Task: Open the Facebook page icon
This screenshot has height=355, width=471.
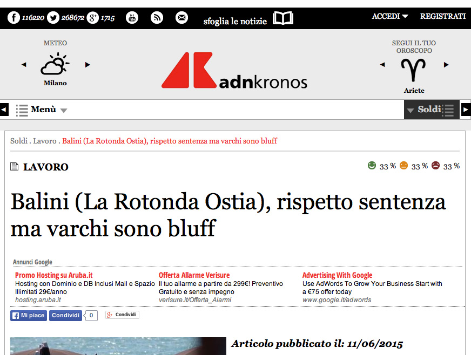Action: pos(14,18)
